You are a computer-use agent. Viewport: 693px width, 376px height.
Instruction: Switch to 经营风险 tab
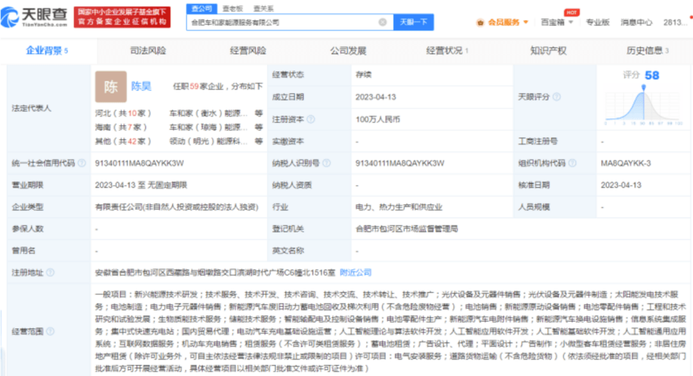[248, 51]
